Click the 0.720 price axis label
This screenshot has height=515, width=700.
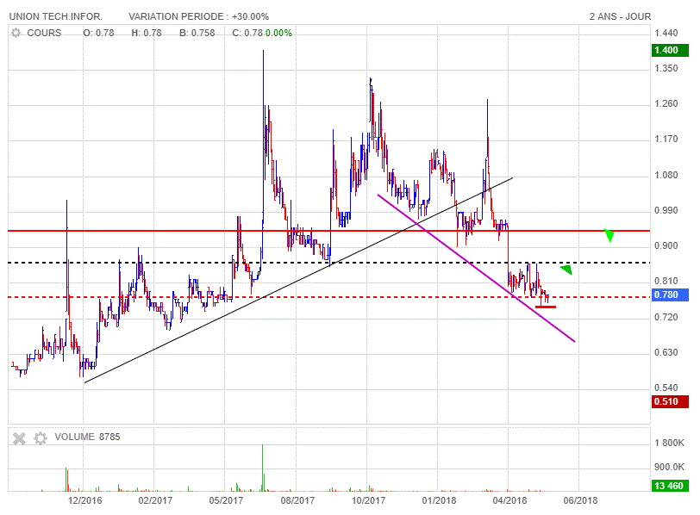(x=666, y=317)
